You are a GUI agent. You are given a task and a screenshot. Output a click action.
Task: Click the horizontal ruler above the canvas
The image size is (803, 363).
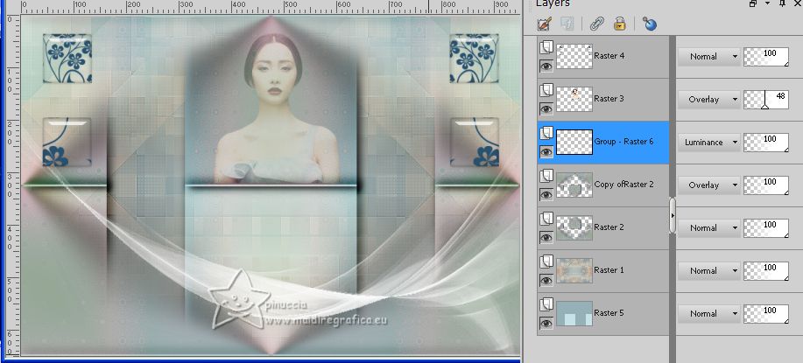[x=270, y=7]
